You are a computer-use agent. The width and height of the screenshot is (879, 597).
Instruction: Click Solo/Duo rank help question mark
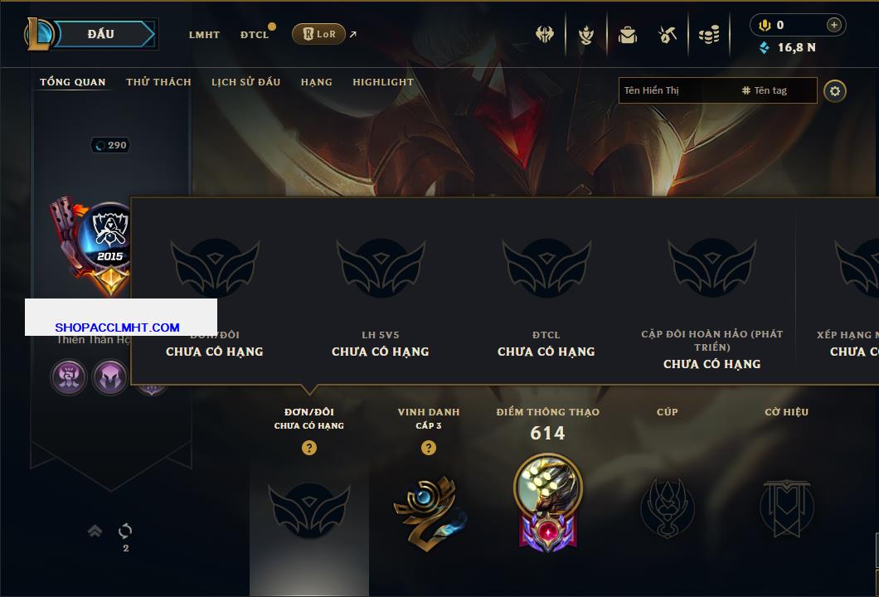tap(308, 447)
